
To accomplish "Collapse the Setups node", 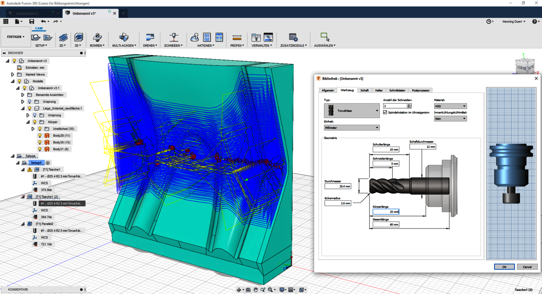I will point(13,156).
